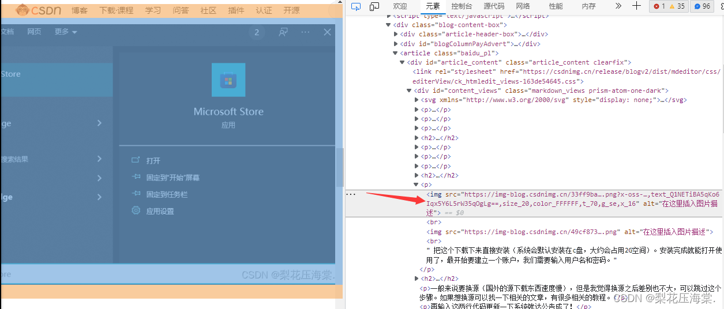This screenshot has width=724, height=309.
Task: Open the 更多 dropdown in search panel
Action: pyautogui.click(x=66, y=32)
